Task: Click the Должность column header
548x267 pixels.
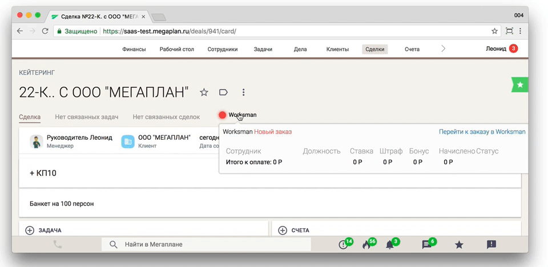Action: (321, 151)
